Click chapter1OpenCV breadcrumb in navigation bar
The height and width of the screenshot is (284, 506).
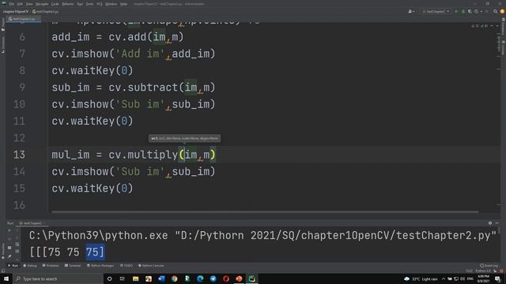[16, 12]
